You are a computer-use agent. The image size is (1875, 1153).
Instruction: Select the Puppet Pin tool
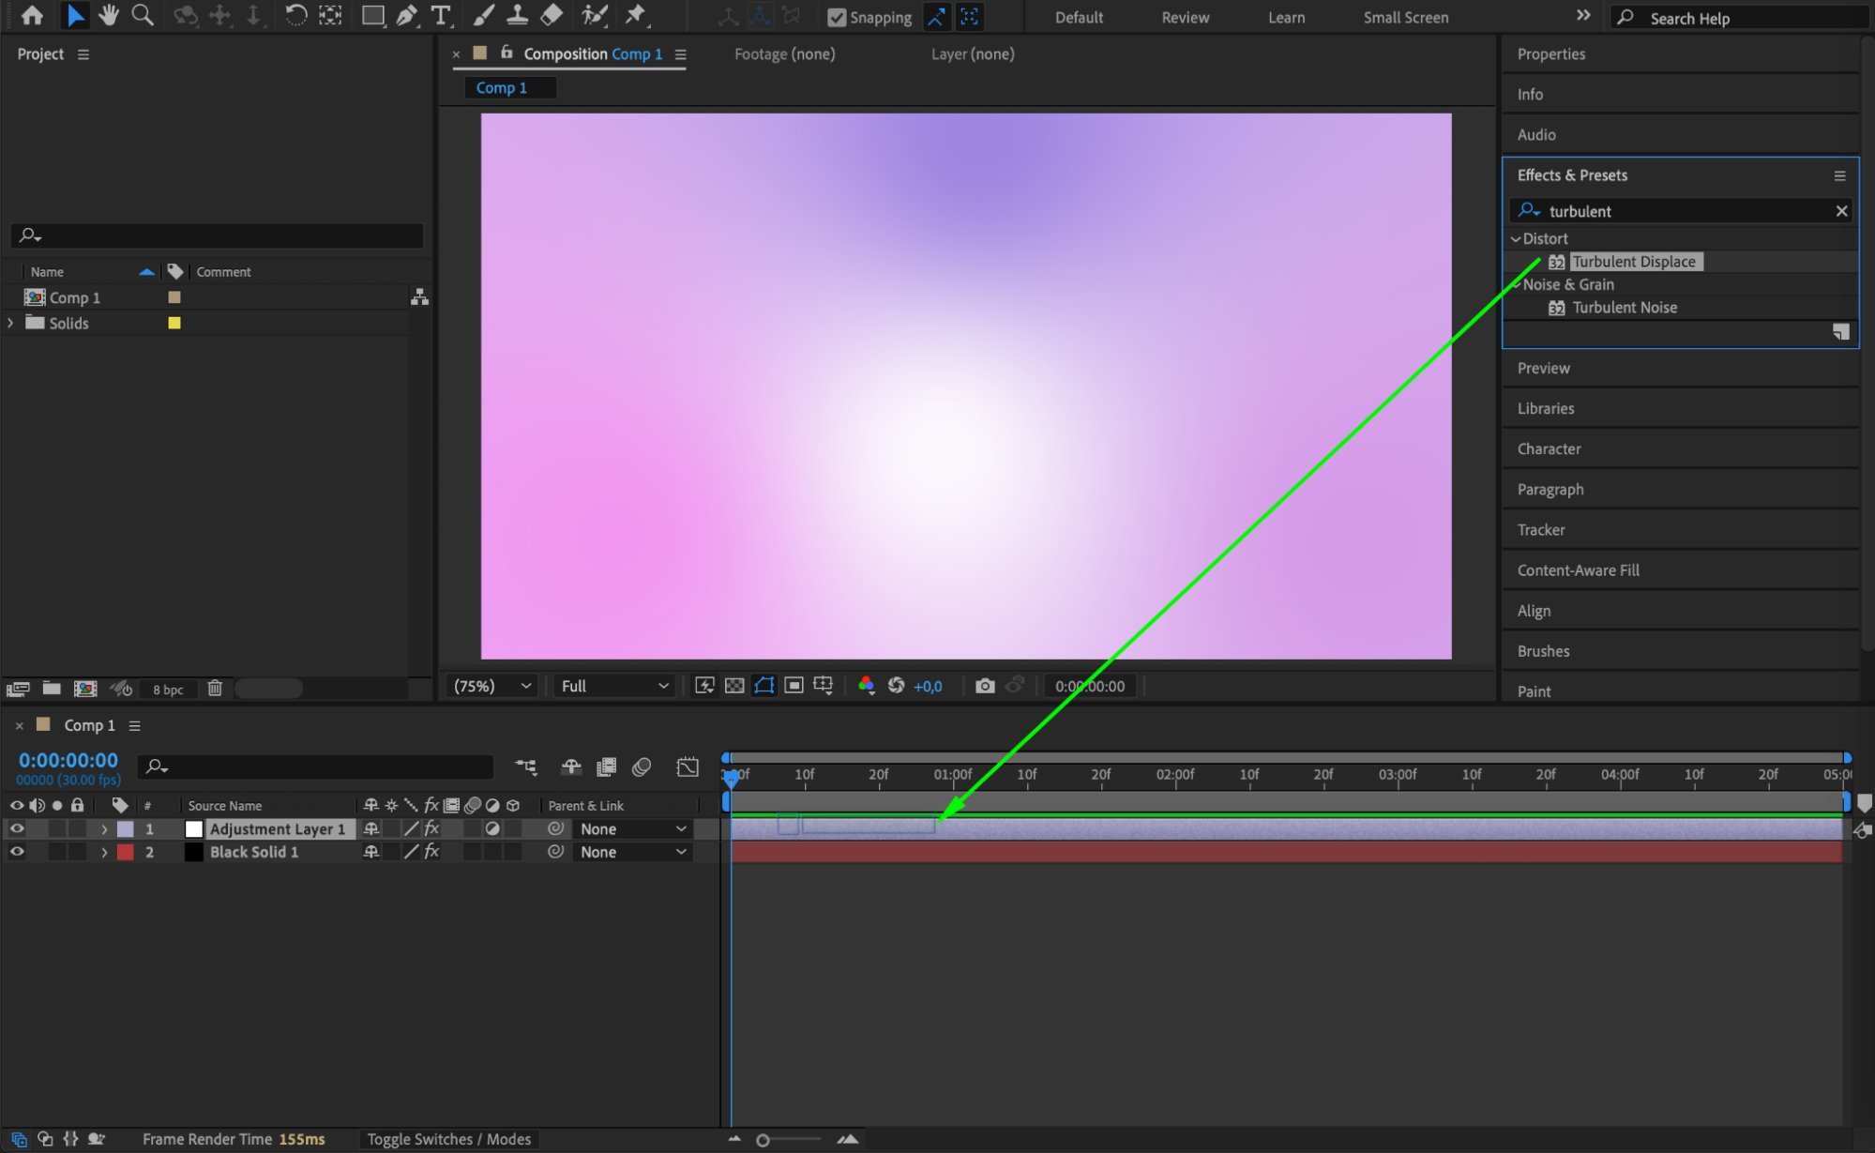click(x=636, y=15)
